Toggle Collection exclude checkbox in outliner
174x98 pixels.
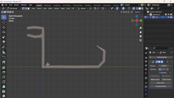pyautogui.click(x=166, y=14)
